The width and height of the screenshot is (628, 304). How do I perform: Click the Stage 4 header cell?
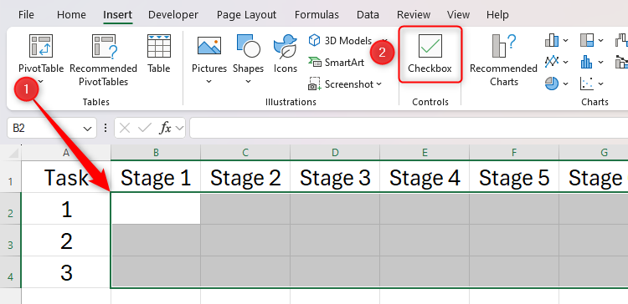click(x=425, y=176)
